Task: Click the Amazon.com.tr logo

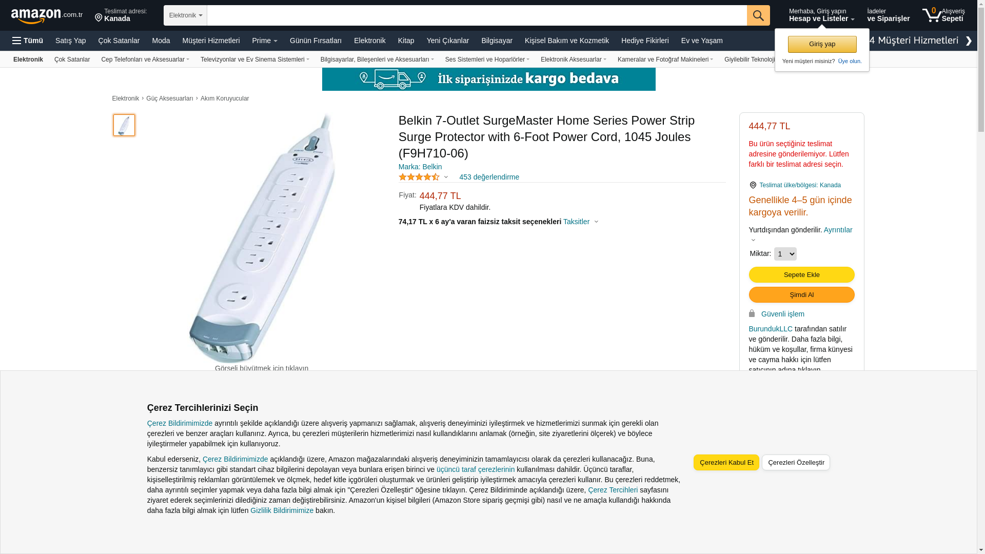Action: click(46, 16)
